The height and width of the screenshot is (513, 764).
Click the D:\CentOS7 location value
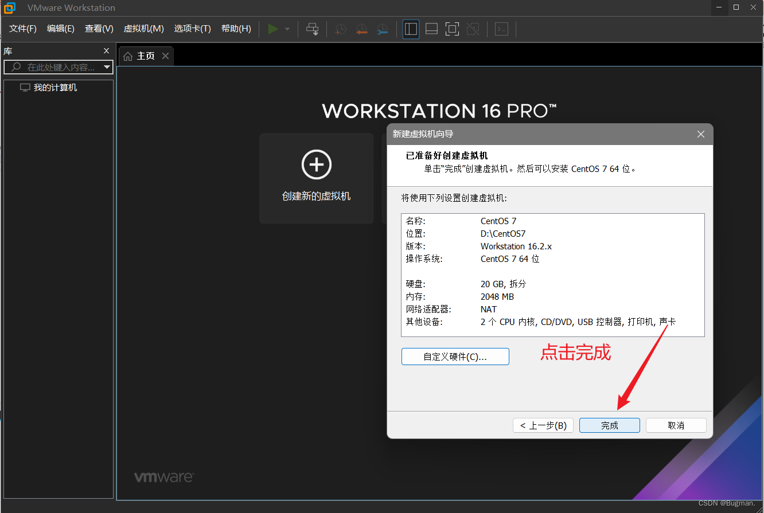tap(503, 234)
